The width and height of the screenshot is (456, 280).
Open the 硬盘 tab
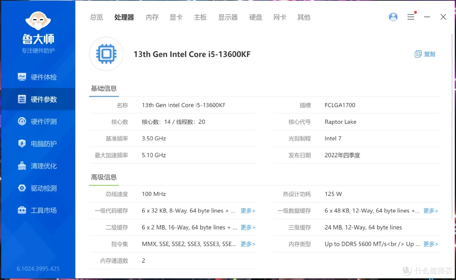pyautogui.click(x=255, y=17)
